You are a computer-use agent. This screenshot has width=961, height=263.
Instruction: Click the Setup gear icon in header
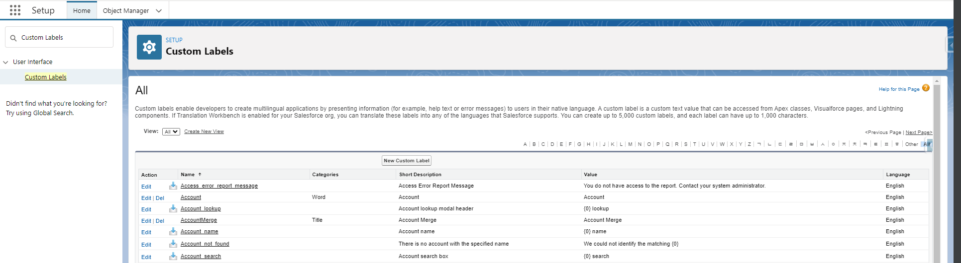coord(149,47)
